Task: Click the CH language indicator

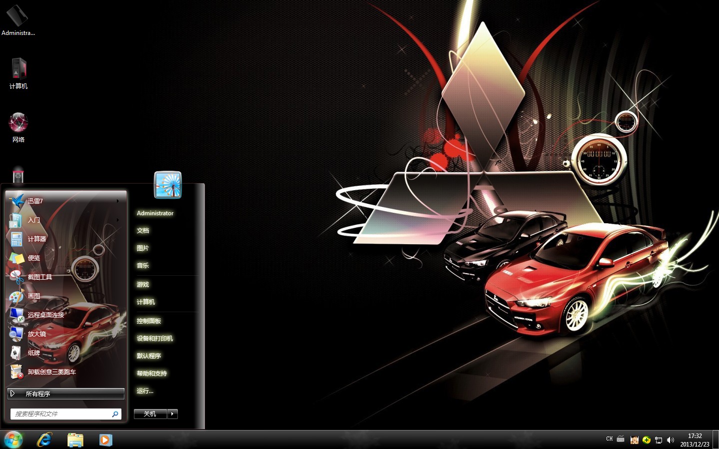Action: (609, 439)
